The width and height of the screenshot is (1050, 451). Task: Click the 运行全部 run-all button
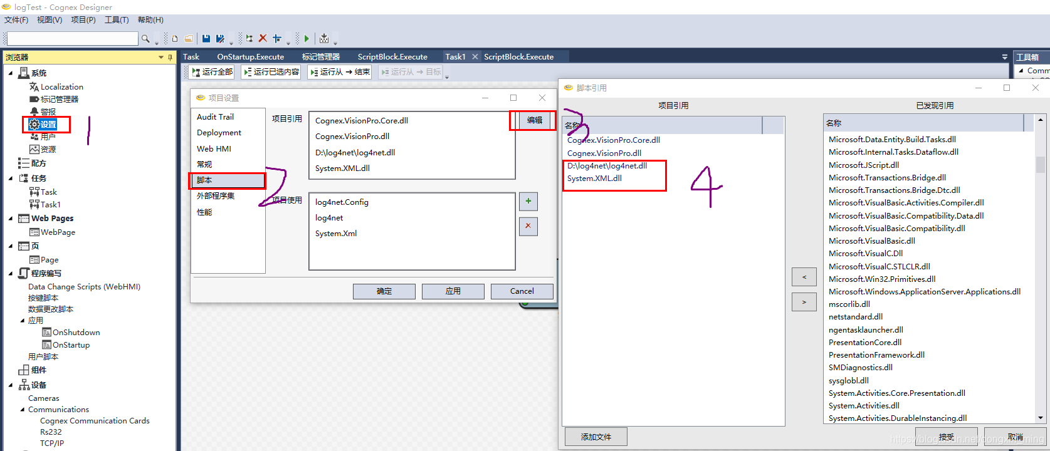[x=212, y=72]
